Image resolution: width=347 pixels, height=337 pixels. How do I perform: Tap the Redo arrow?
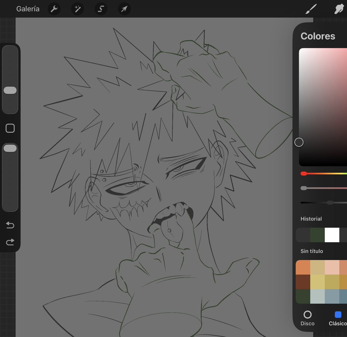[x=10, y=242]
